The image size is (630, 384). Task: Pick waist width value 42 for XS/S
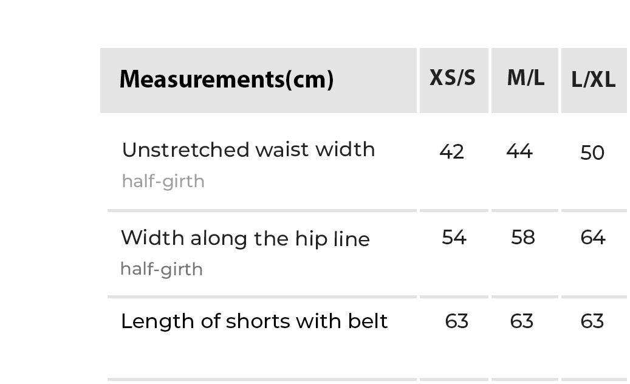[451, 152]
